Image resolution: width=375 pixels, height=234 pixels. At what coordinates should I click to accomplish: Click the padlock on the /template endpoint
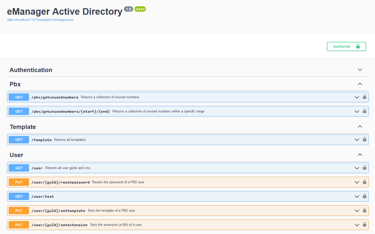(x=364, y=139)
